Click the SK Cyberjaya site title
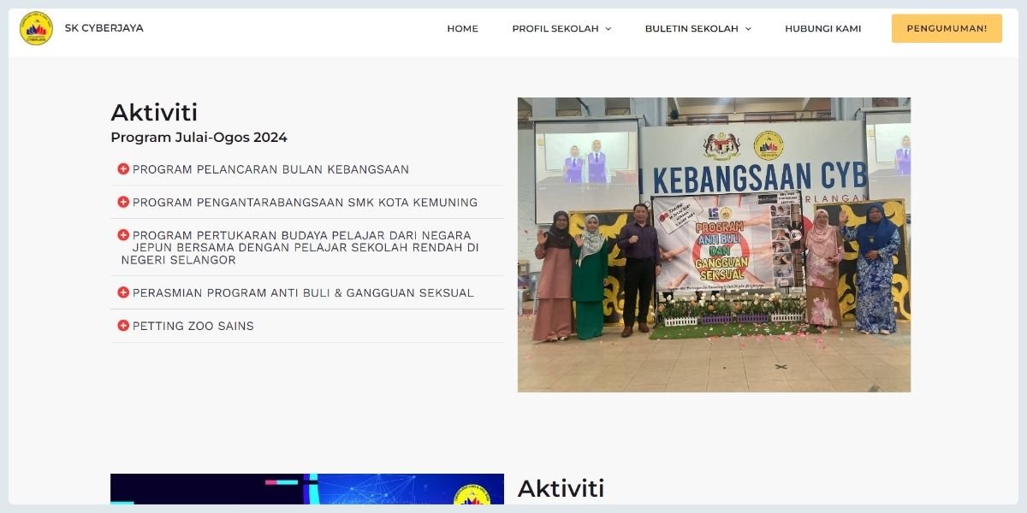Image resolution: width=1027 pixels, height=513 pixels. click(104, 28)
